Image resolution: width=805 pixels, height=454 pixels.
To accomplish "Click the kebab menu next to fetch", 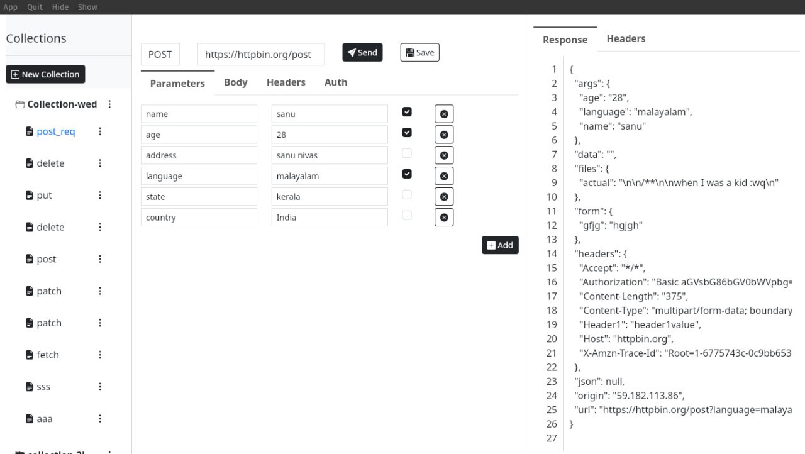I will [x=99, y=355].
